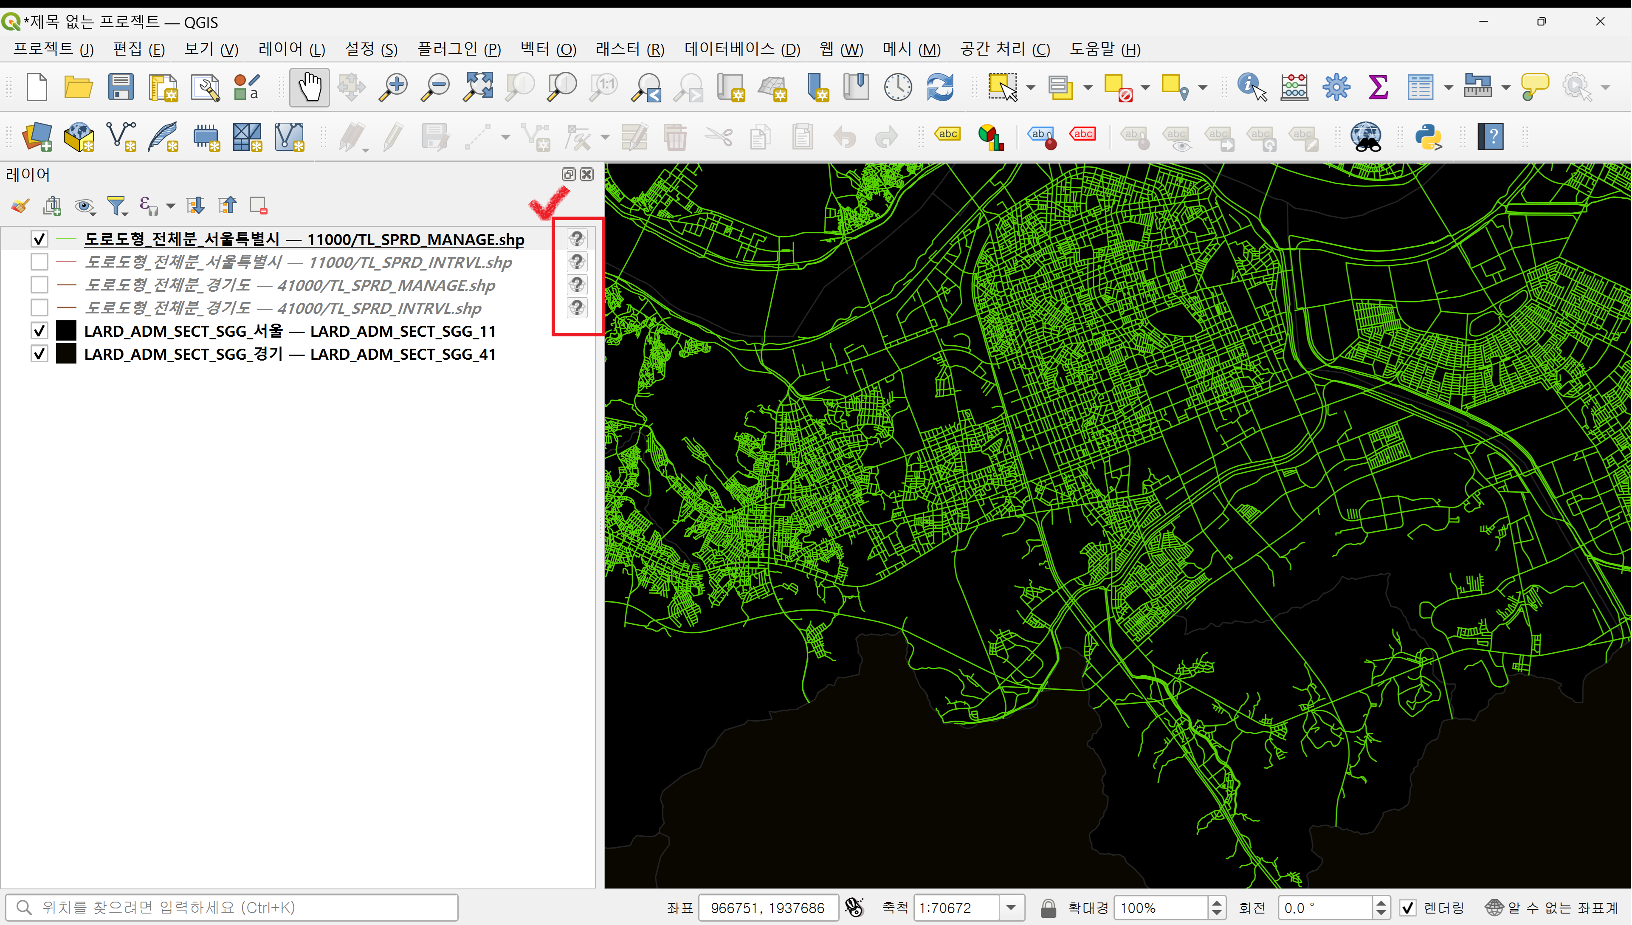The height and width of the screenshot is (925, 1632).
Task: Click the LARD_ADM_SECT_SGG_서울 black color swatch
Action: 66,331
